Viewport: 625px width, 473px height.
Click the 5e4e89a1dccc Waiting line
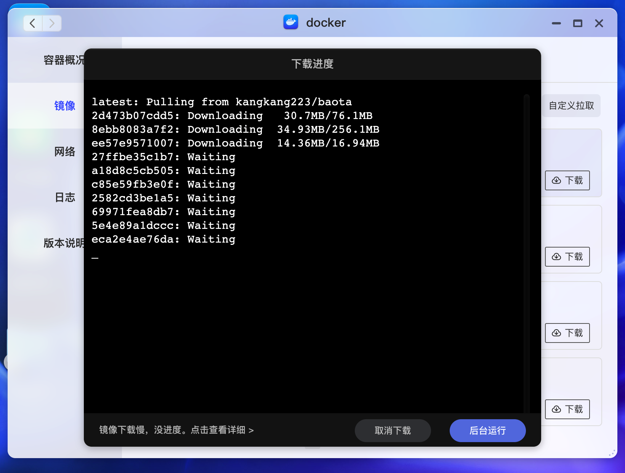tap(163, 225)
